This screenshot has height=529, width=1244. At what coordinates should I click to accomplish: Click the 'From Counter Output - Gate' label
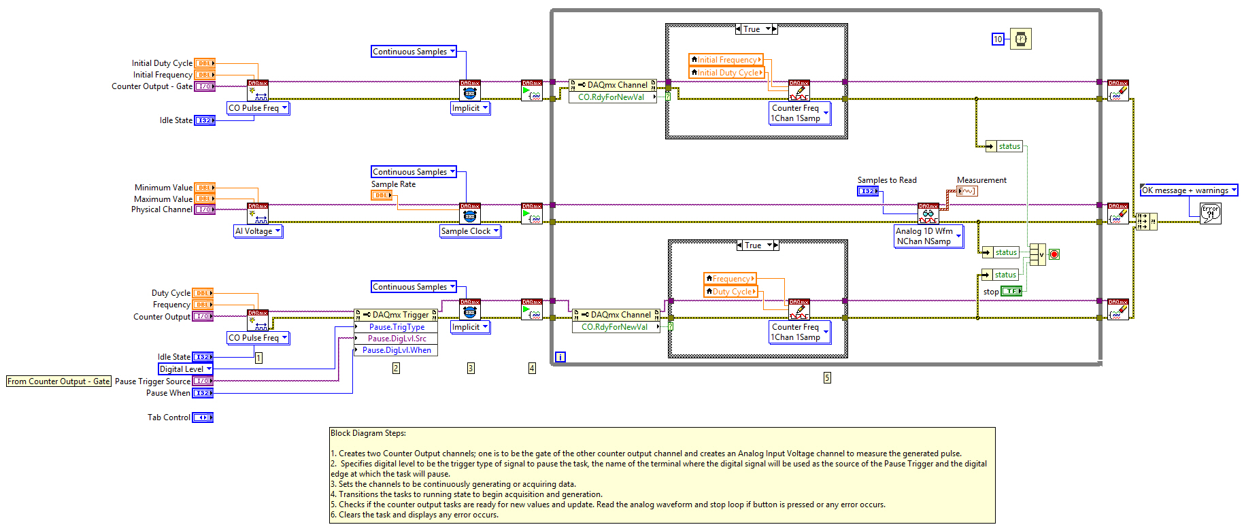58,381
